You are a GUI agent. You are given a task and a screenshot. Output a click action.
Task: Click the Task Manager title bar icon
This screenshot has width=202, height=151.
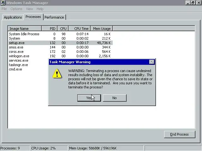tap(3, 3)
